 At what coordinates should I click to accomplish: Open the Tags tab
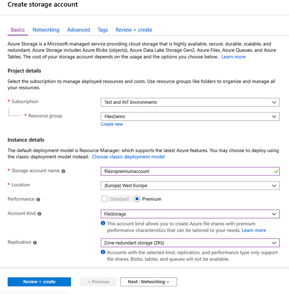[102, 30]
